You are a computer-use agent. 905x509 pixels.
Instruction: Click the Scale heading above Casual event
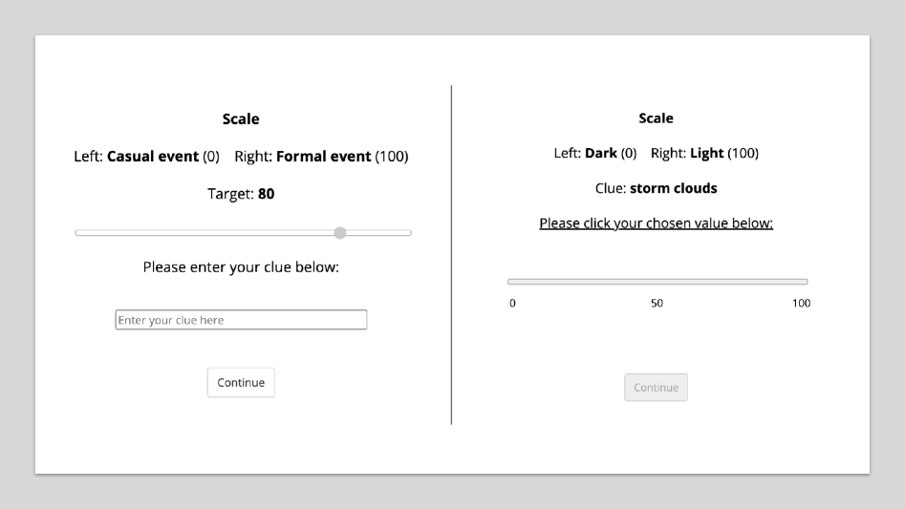(241, 119)
